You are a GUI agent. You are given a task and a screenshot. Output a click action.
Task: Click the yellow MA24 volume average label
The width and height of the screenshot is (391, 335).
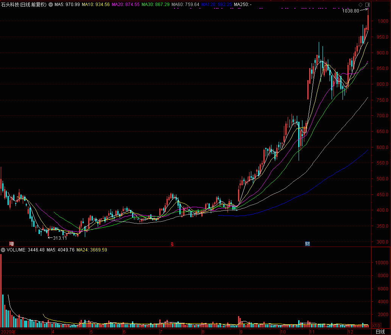click(x=92, y=250)
